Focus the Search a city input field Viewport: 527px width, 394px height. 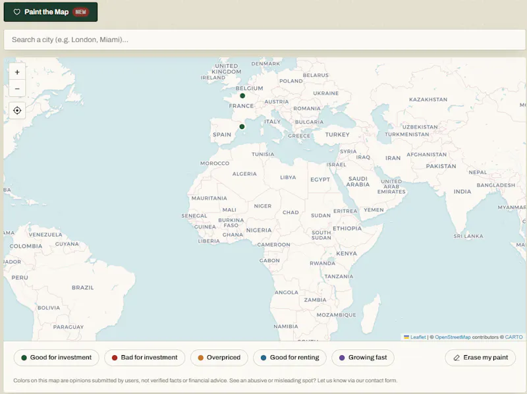pyautogui.click(x=265, y=40)
